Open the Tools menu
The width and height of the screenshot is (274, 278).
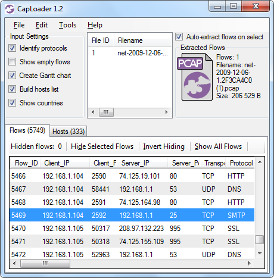[67, 25]
